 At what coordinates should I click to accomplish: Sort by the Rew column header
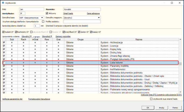(x=47, y=40)
